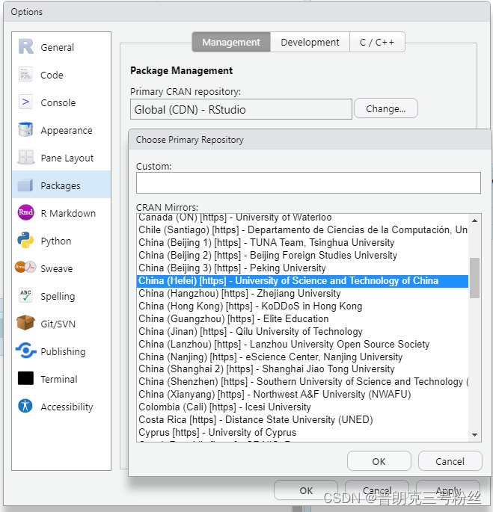The image size is (493, 512).
Task: Select China (Shenzhen) Southern University mirror
Action: click(302, 382)
